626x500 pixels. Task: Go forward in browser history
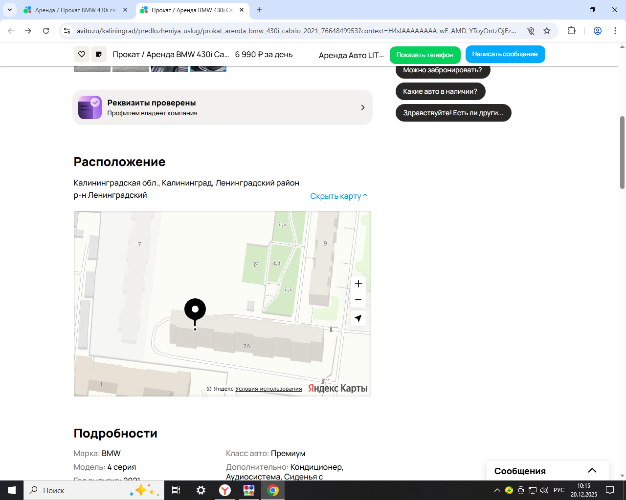point(28,31)
